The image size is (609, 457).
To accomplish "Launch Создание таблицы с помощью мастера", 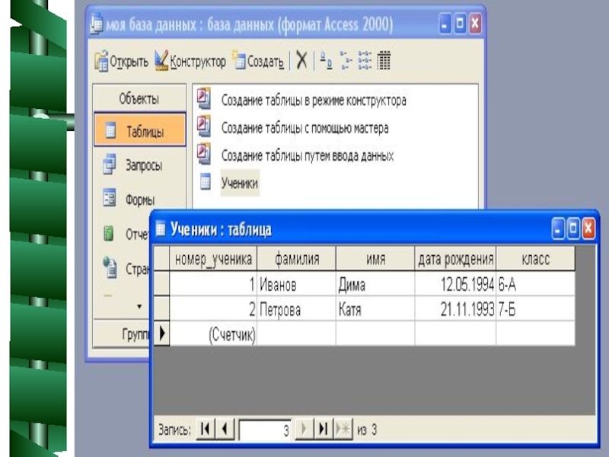I will tap(304, 128).
